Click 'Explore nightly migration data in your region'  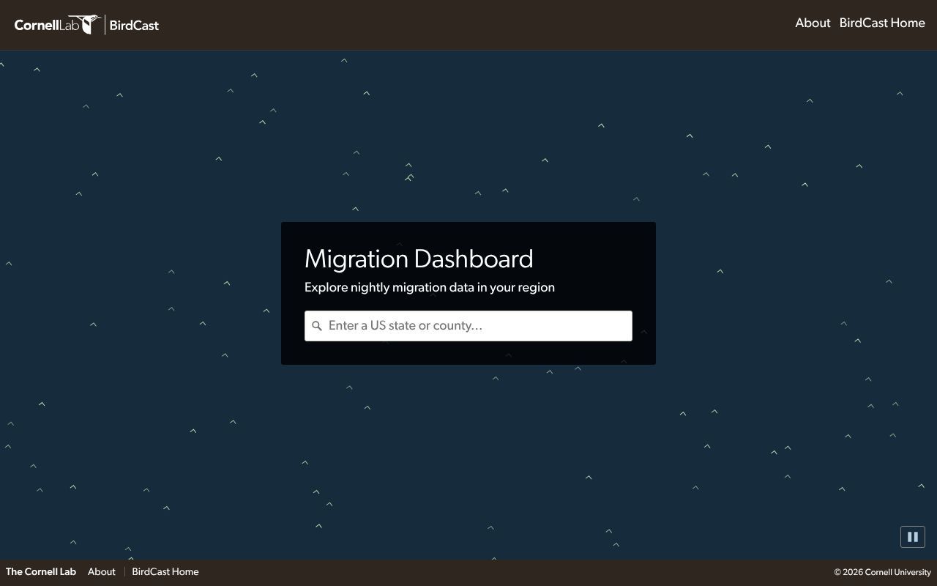pyautogui.click(x=430, y=287)
